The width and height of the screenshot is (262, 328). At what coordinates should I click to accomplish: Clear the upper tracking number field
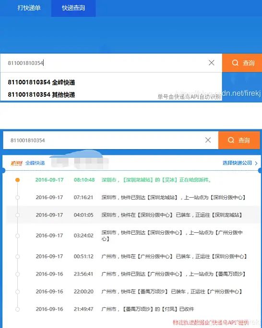pos(211,63)
